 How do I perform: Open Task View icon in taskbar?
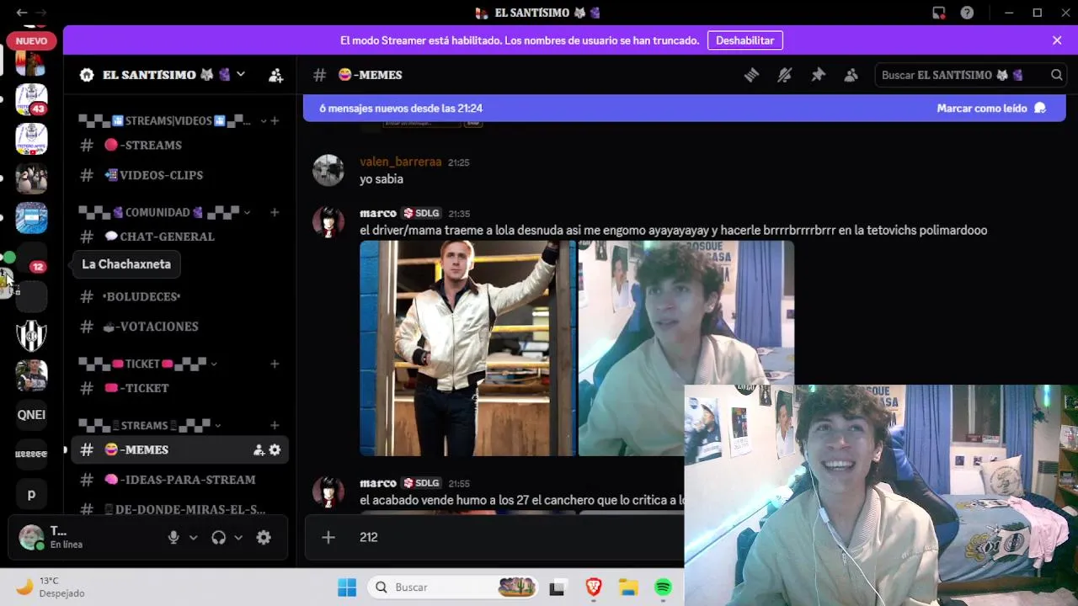[x=557, y=587]
